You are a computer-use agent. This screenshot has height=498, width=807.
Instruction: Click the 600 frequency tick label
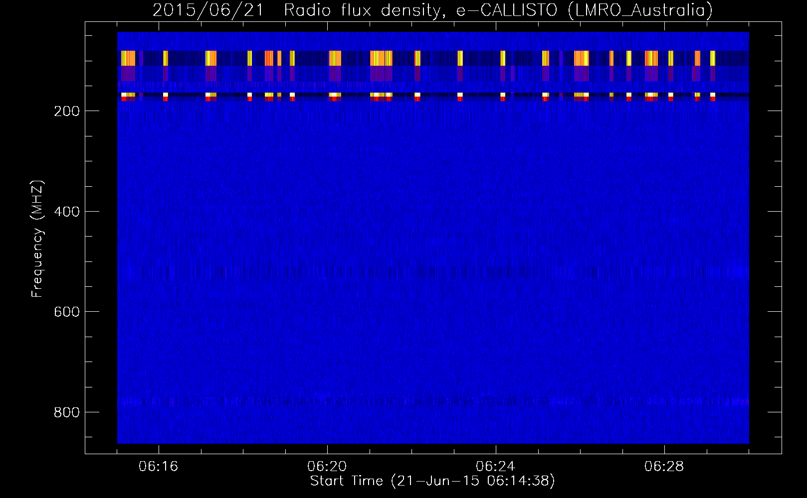[67, 312]
